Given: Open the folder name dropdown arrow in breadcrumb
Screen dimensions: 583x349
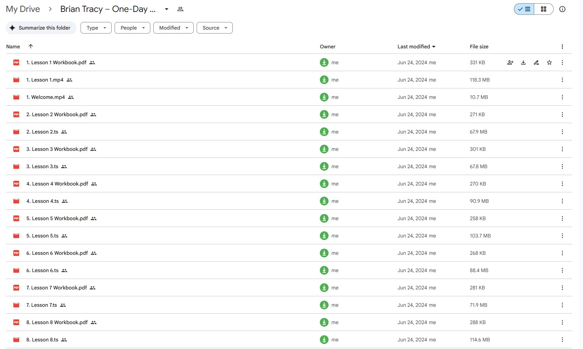Looking at the screenshot, I should click(x=167, y=9).
